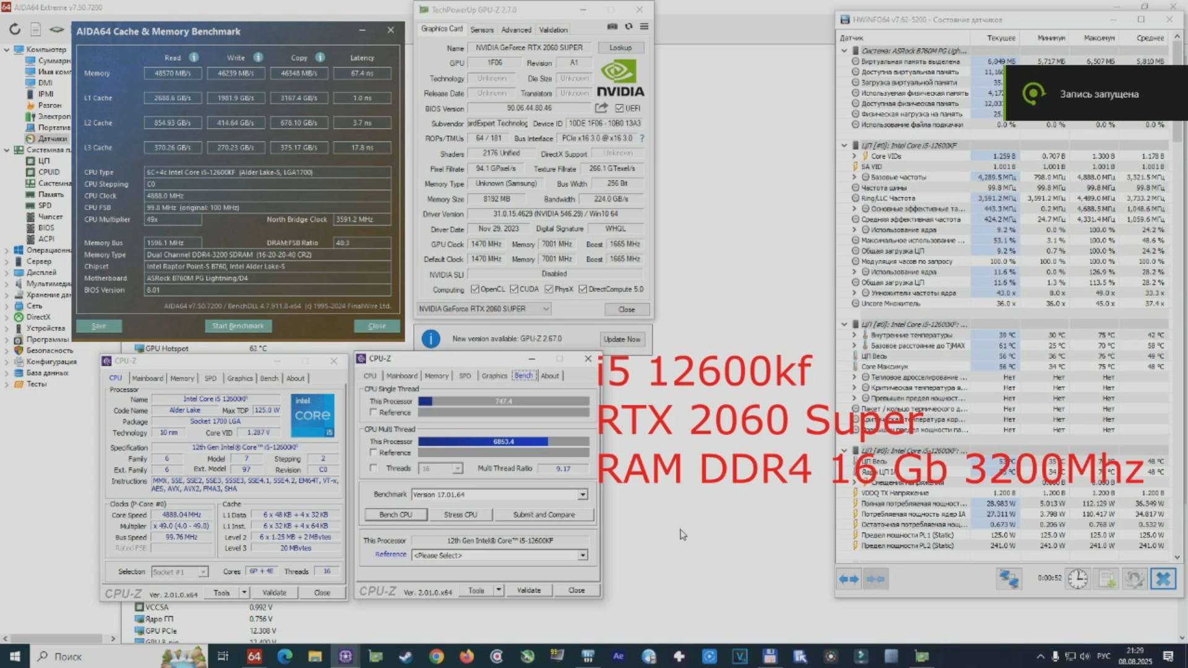
Task: Toggle the PhysX checkbox in GPU-Z
Action: tap(548, 289)
